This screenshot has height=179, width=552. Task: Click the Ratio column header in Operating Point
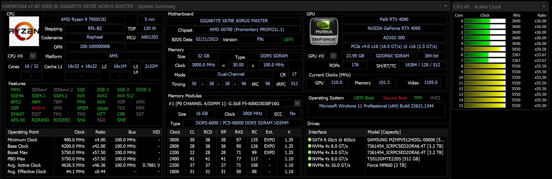click(x=97, y=132)
